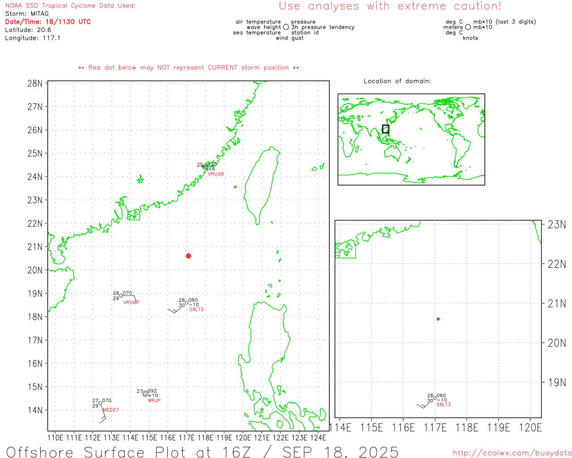
Task: Click the 110E longitude axis label
Action: (55, 437)
